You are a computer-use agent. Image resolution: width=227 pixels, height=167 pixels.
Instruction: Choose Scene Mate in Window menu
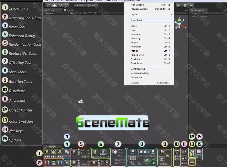[149, 20]
